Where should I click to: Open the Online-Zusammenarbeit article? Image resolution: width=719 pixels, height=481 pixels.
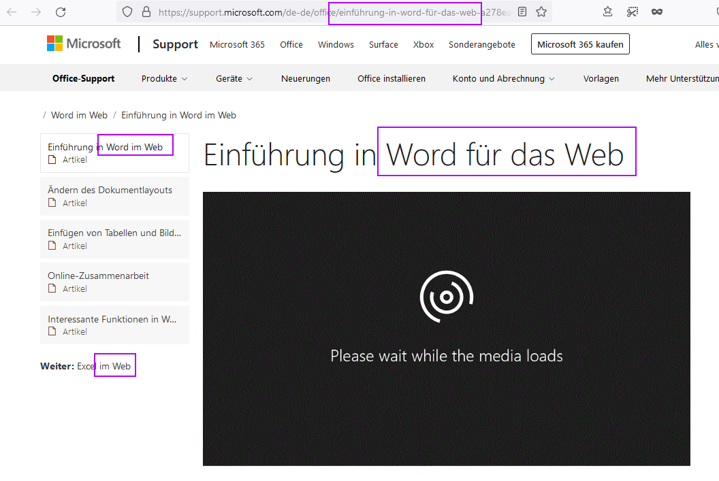pos(114,282)
